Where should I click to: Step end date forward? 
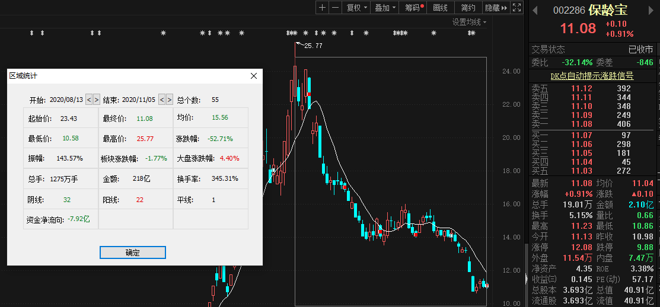(x=169, y=100)
